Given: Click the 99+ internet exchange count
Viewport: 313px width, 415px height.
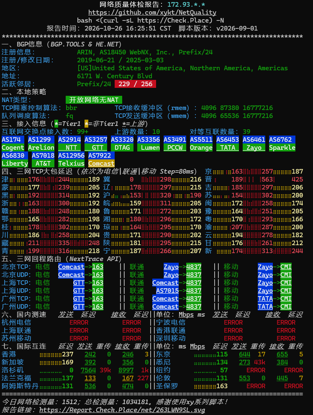Looking at the screenshot, I should (82, 131).
